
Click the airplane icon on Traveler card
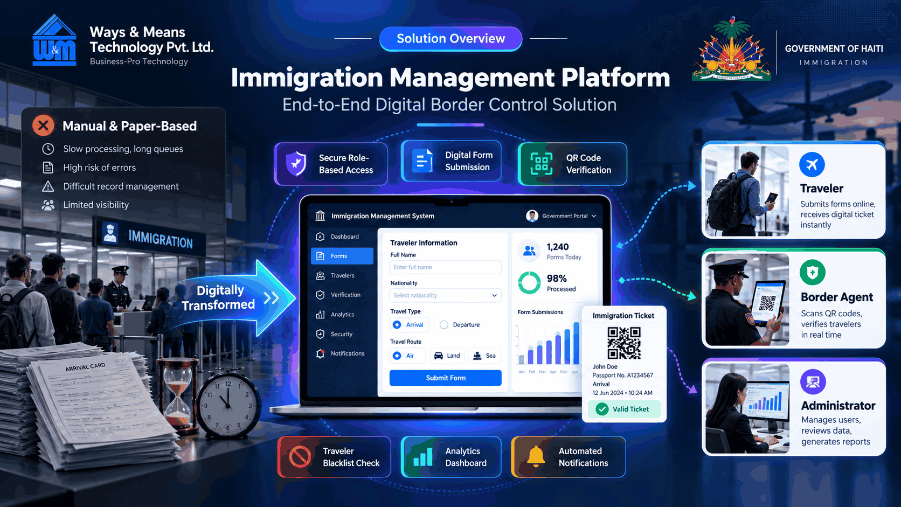[x=812, y=164]
